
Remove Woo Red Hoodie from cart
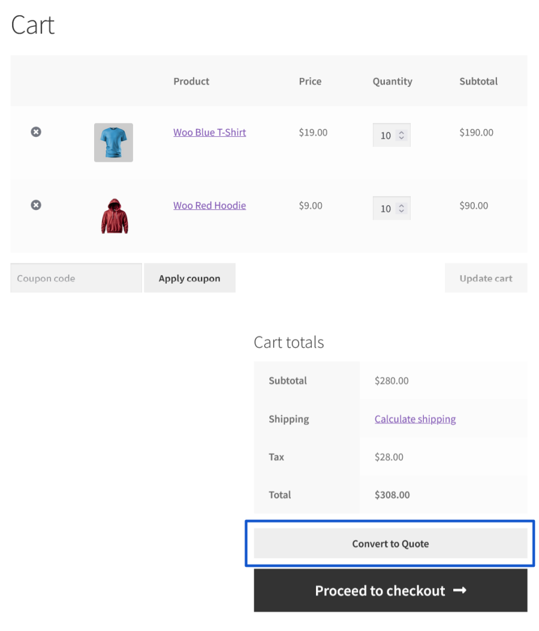point(36,205)
